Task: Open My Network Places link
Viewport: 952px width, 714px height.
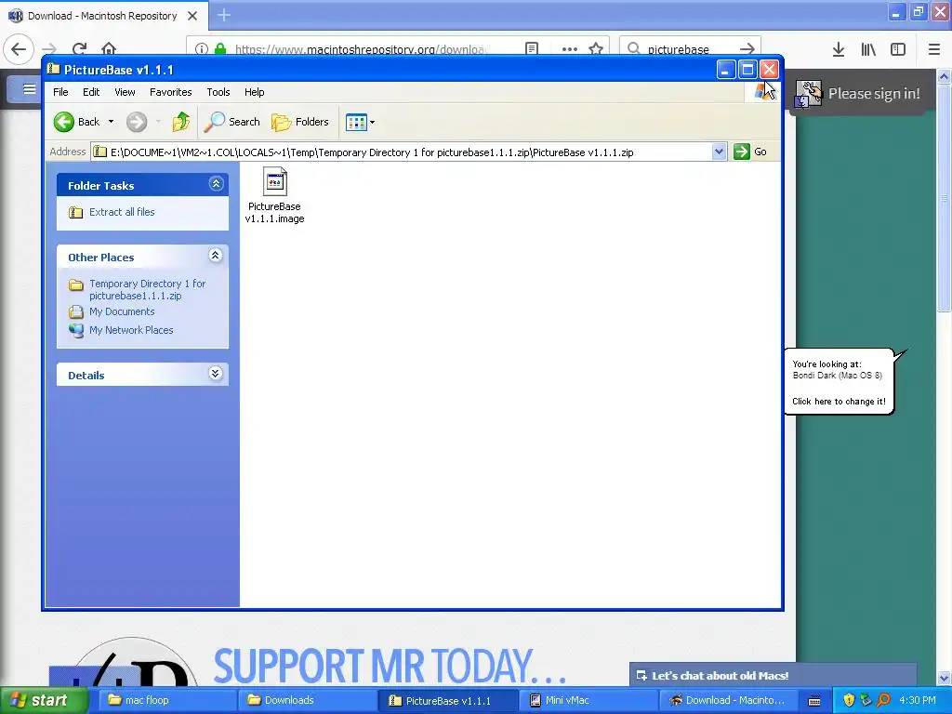Action: 131,330
